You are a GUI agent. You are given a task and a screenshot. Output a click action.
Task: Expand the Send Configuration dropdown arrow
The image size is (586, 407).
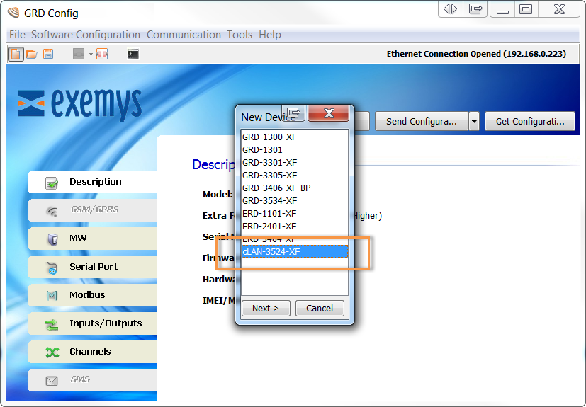[x=474, y=121]
